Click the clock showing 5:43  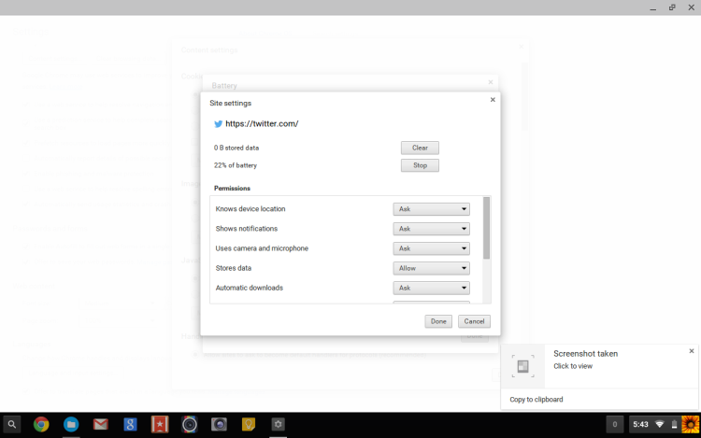click(x=640, y=425)
